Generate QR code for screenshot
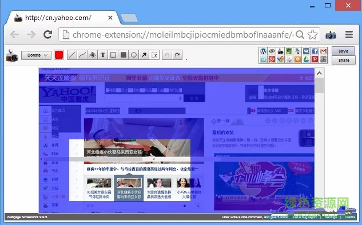The width and height of the screenshot is (362, 225). click(324, 59)
